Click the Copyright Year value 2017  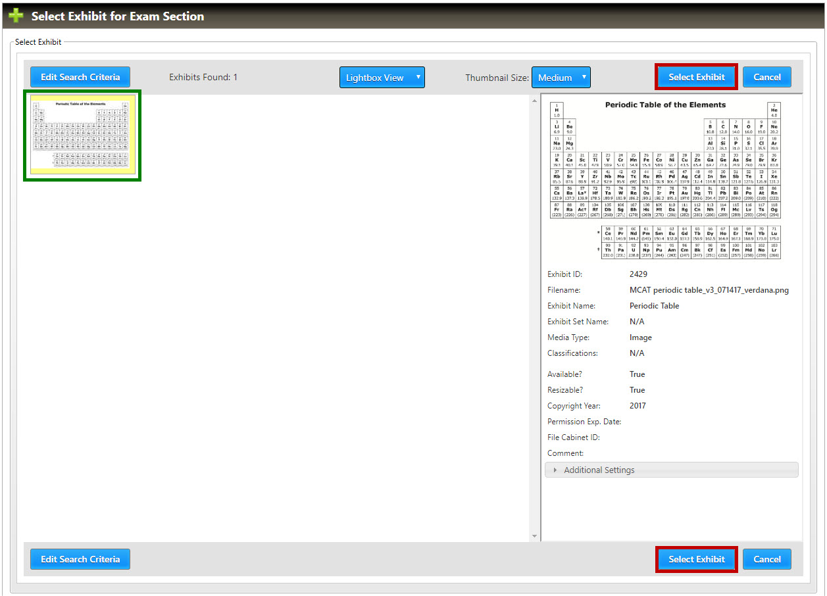638,406
